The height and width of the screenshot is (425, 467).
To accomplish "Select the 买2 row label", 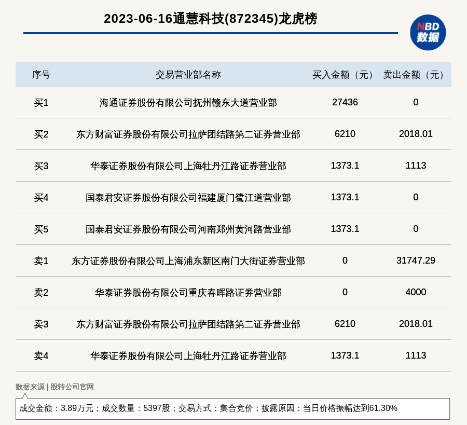I will (41, 134).
